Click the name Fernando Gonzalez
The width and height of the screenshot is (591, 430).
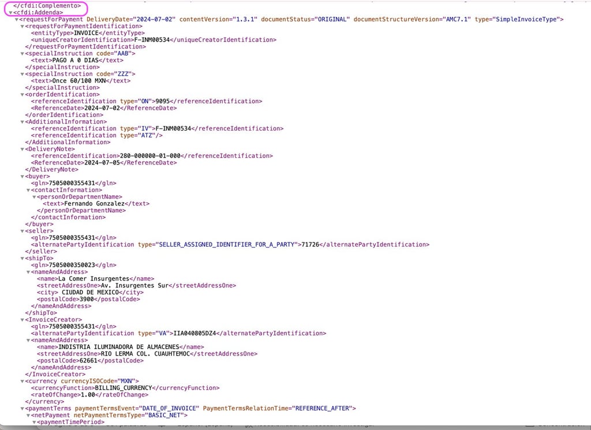(x=95, y=204)
